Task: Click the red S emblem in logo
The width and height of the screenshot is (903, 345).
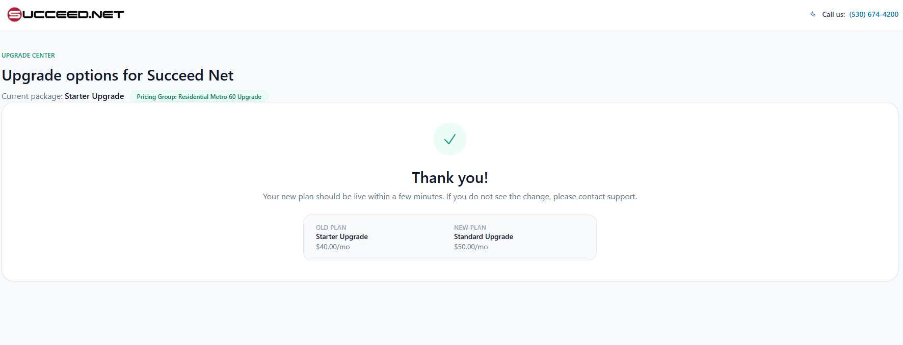Action: coord(14,14)
